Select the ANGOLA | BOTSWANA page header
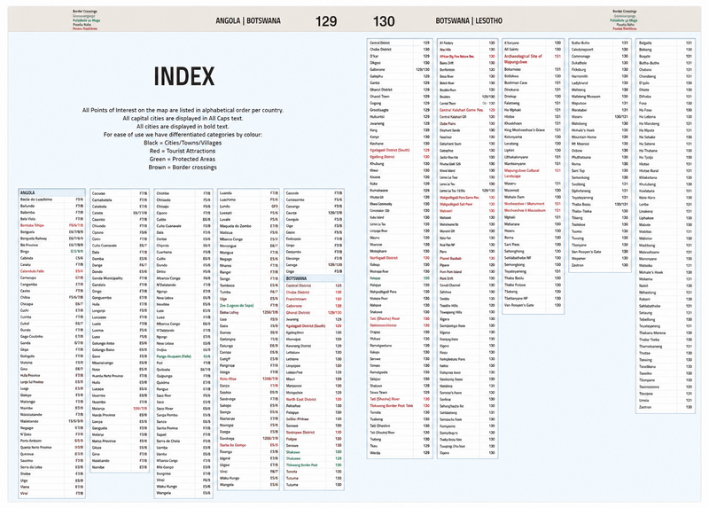This screenshot has height=508, width=709. [x=248, y=20]
